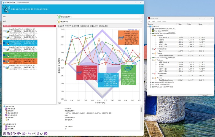Click the copy pages icon in Sandra toolbar
This screenshot has width=215, height=137.
8,134
